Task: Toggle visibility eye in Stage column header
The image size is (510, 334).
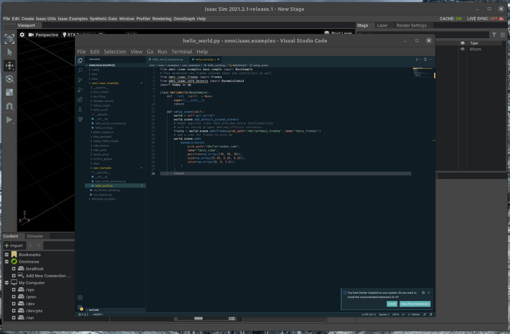Action: 463,43
